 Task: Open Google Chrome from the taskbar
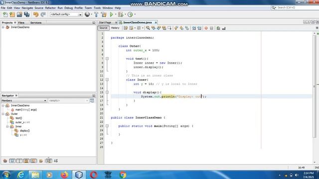[123, 175]
